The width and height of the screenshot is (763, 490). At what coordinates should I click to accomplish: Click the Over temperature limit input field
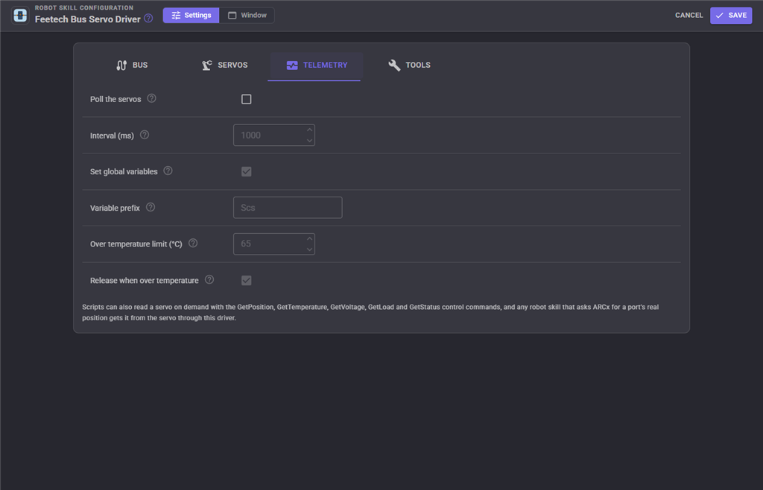click(274, 244)
